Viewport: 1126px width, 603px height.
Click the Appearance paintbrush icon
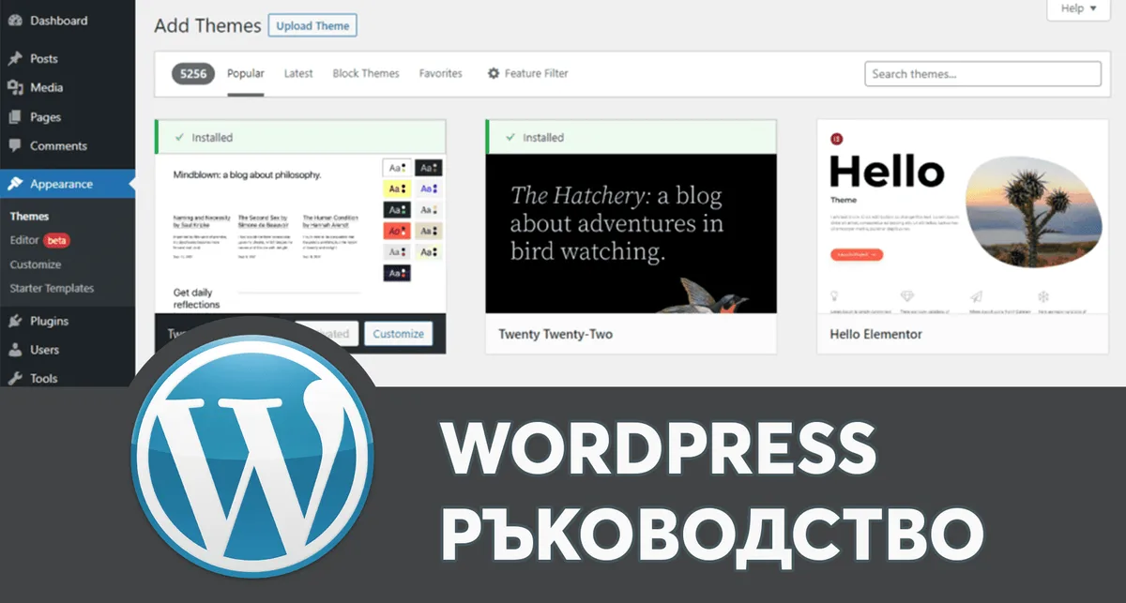tap(15, 184)
